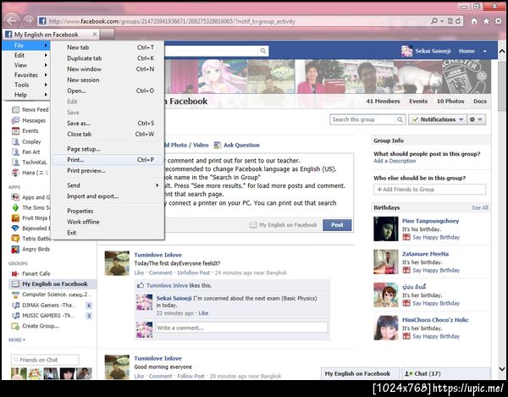Open the group settings gear dropdown
Image resolution: width=508 pixels, height=397 pixels.
476,119
